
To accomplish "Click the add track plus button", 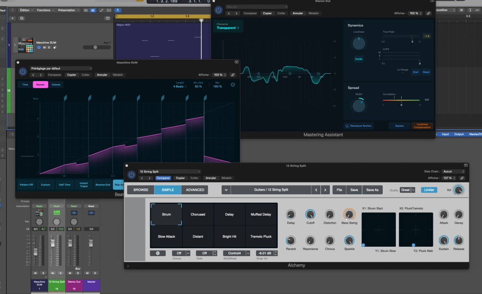I will (x=13, y=18).
